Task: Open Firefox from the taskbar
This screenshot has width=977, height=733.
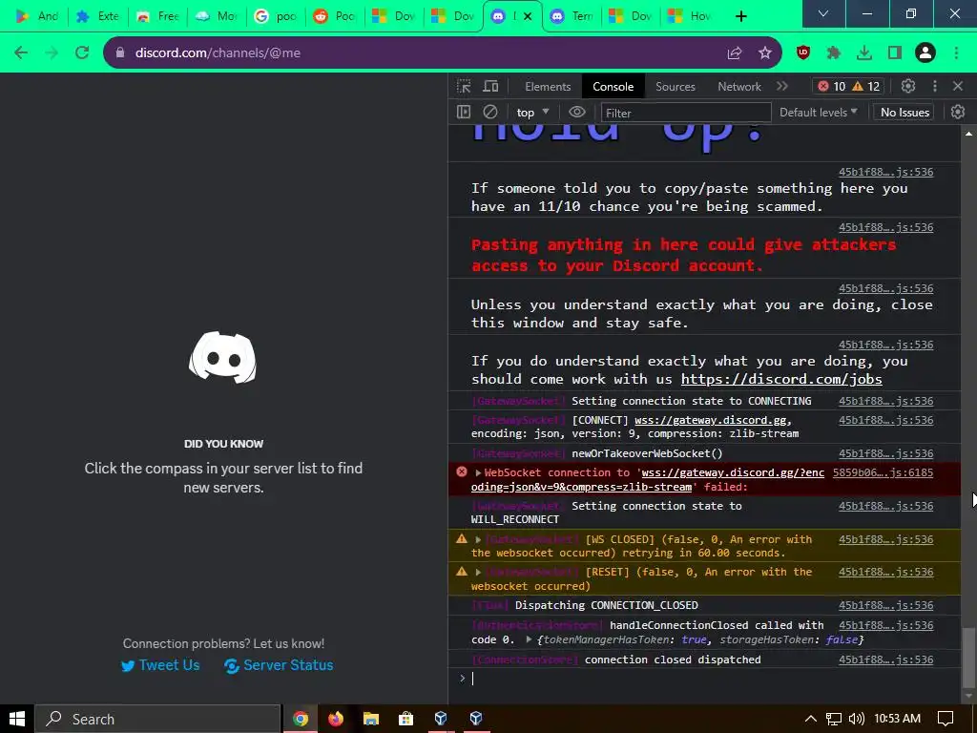Action: click(x=336, y=719)
